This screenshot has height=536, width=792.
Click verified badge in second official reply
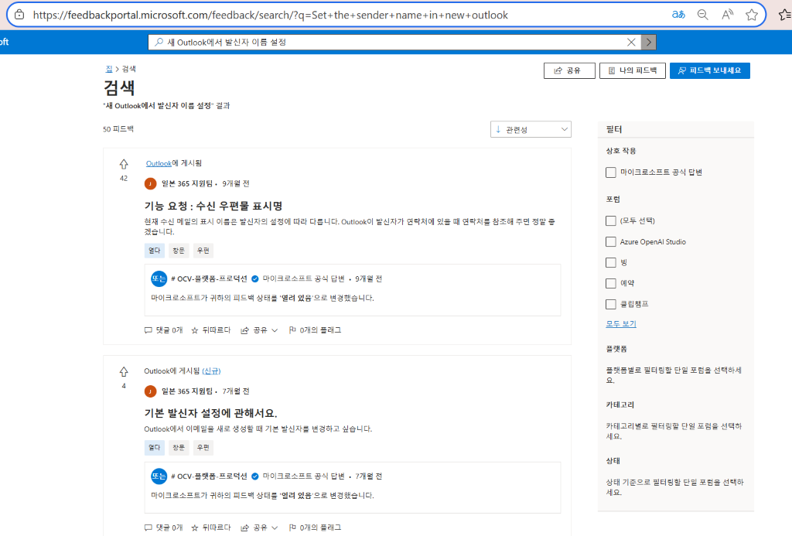(255, 476)
